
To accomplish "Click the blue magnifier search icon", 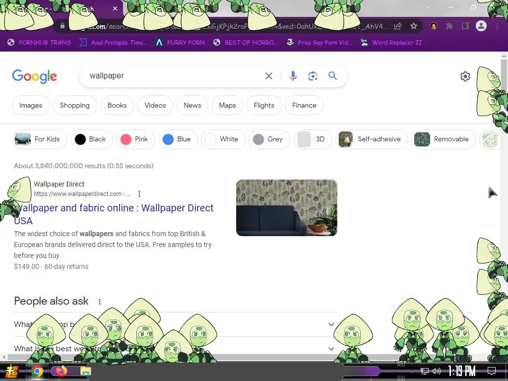I will [x=332, y=76].
